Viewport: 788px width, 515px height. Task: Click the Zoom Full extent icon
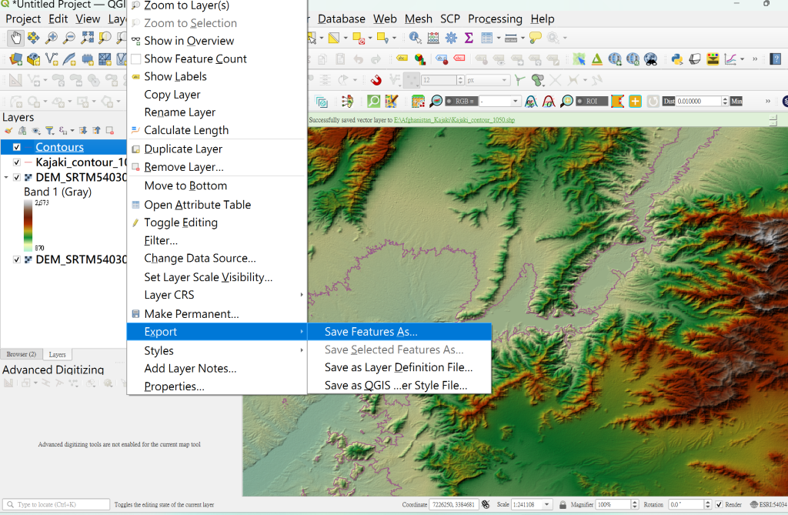point(88,38)
